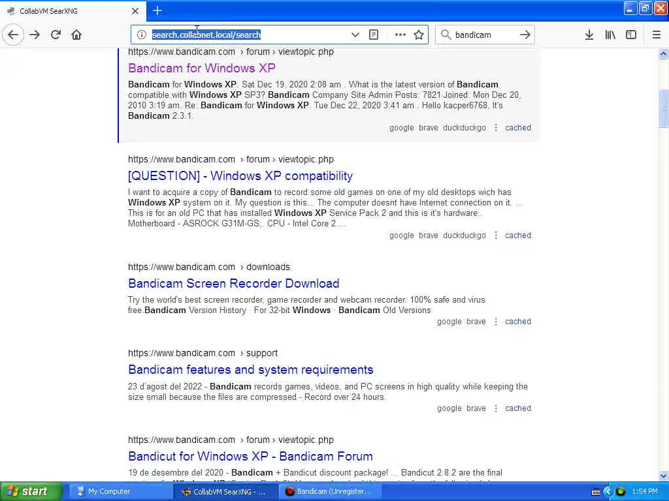The image size is (669, 501).
Task: Click duckduckgo tag on first result
Action: (465, 128)
